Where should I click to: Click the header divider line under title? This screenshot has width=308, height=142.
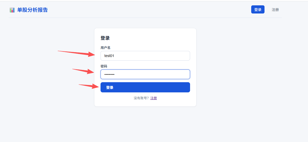click(x=145, y=18)
